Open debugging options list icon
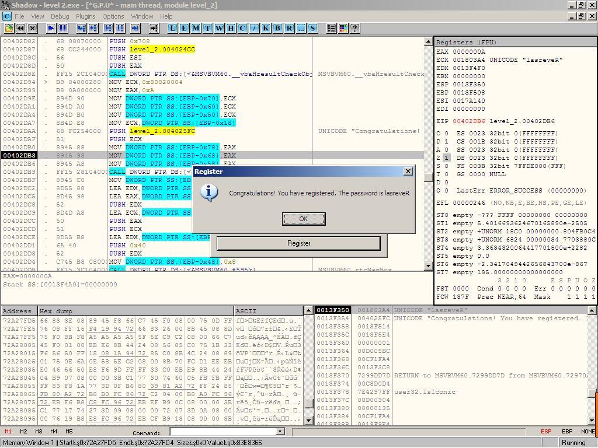 click(x=332, y=28)
